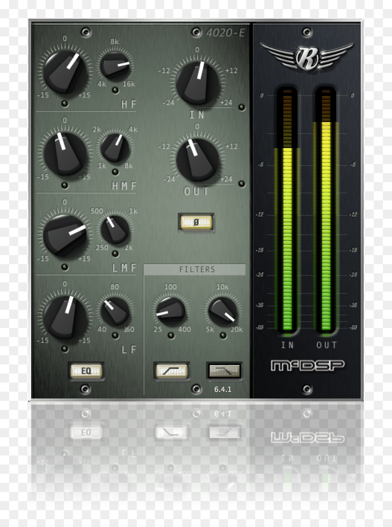Screen dimensions: 392x527
Task: Select the HMF frequency knob between 2k and 4k
Action: [115, 148]
